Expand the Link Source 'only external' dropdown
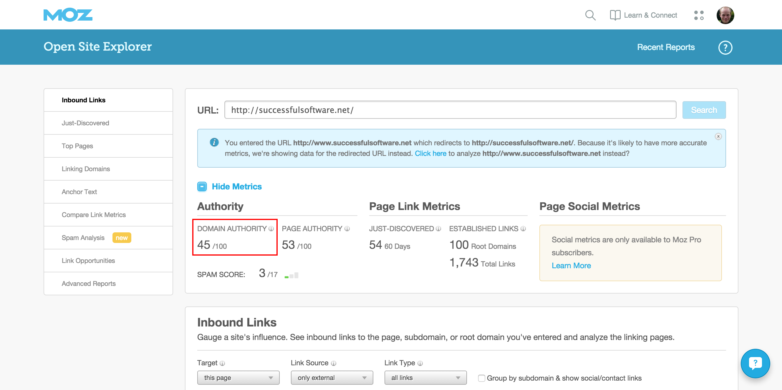Screen dimensions: 782x390 click(x=332, y=378)
